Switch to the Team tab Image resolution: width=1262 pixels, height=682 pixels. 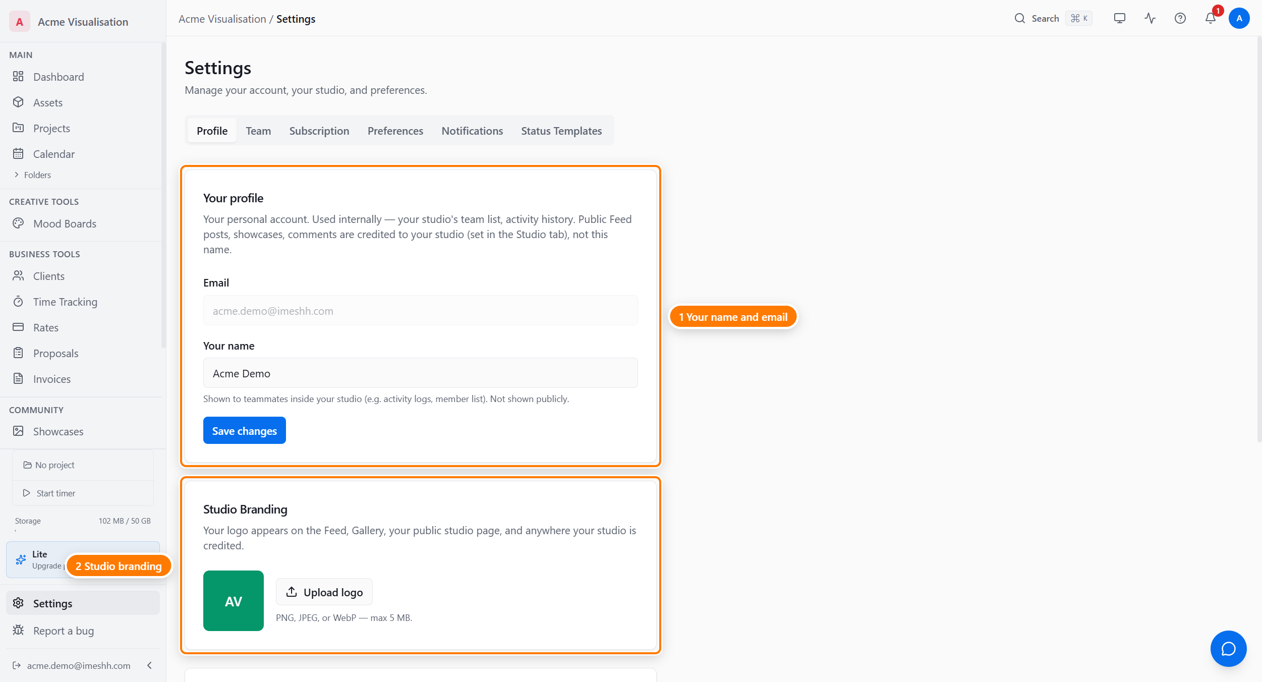coord(258,131)
